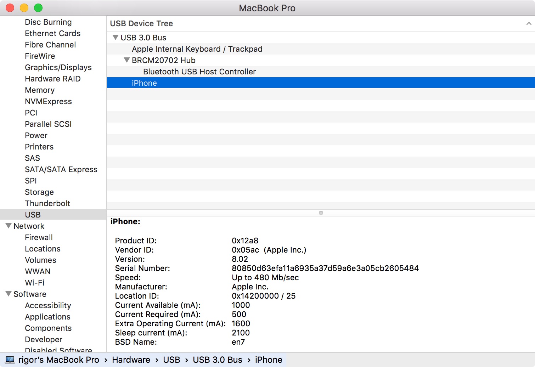The height and width of the screenshot is (367, 535).
Task: Click USB 3.0 Bus in path bar
Action: pos(218,360)
